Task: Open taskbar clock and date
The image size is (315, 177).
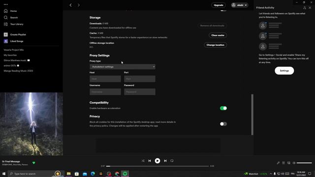Action: coord(301,174)
